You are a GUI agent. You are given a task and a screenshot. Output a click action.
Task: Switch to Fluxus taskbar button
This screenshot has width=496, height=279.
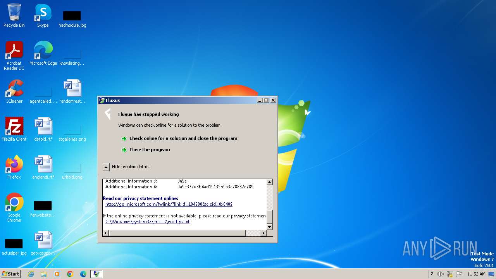tap(96, 274)
